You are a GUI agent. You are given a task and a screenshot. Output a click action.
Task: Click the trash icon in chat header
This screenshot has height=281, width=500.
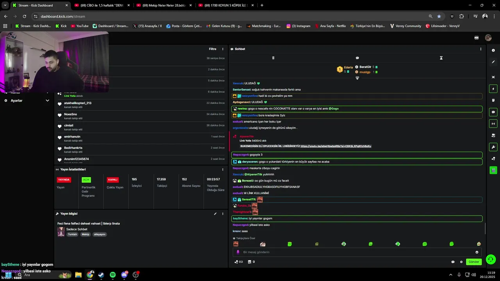coord(273,58)
